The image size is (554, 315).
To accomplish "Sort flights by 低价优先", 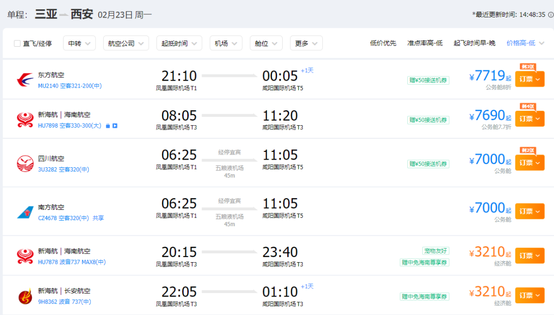I will coord(383,44).
